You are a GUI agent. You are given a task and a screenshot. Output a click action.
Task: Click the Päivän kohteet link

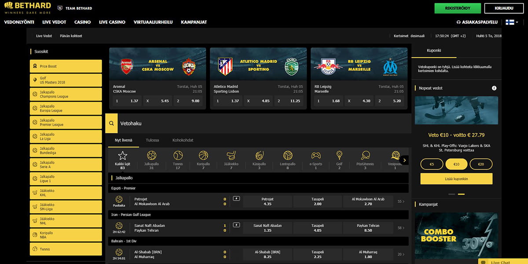71,36
